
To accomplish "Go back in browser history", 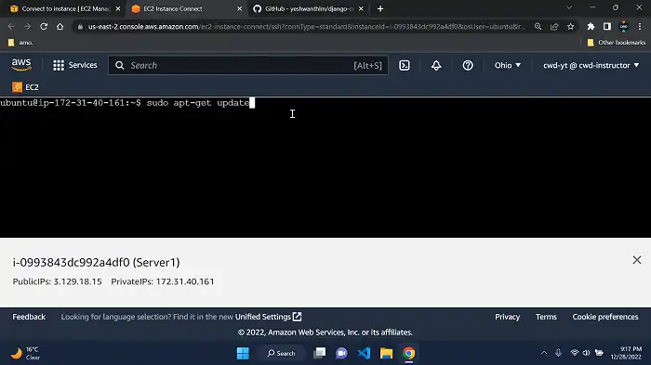I will coord(11,27).
